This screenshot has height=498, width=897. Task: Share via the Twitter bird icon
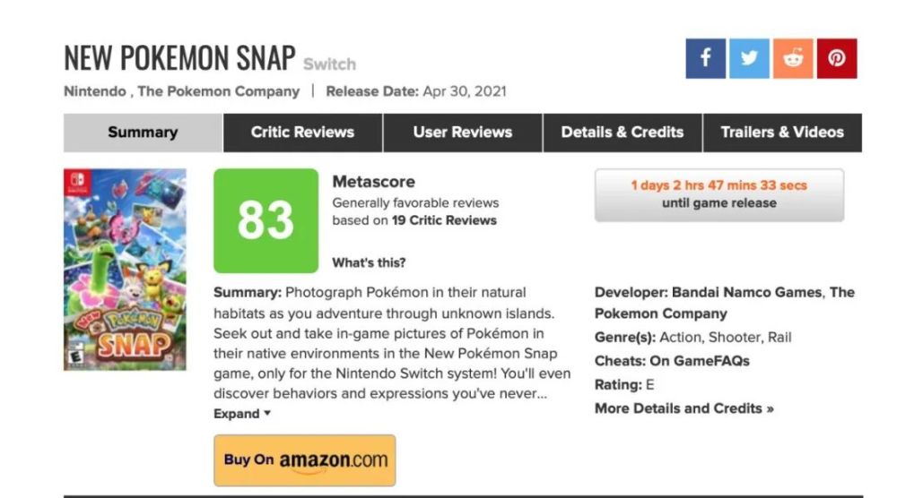click(749, 58)
